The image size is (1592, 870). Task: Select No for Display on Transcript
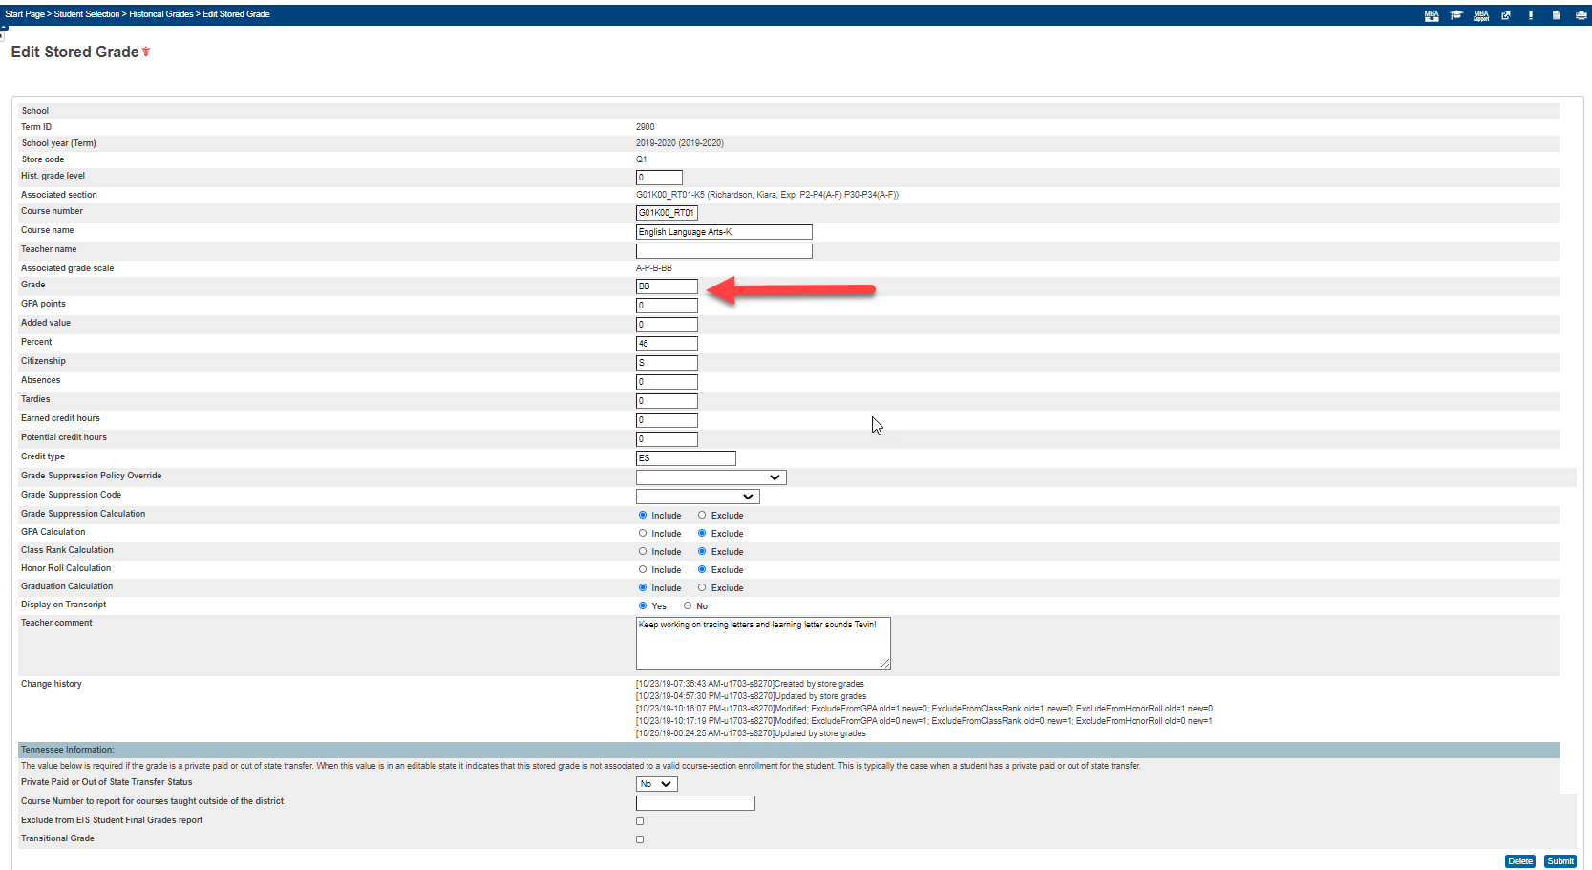coord(688,605)
